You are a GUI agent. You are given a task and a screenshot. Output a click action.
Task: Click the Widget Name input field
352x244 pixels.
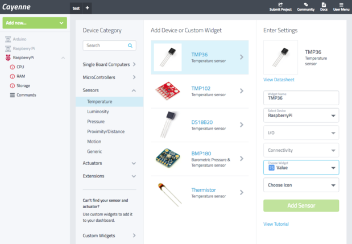[x=301, y=98]
